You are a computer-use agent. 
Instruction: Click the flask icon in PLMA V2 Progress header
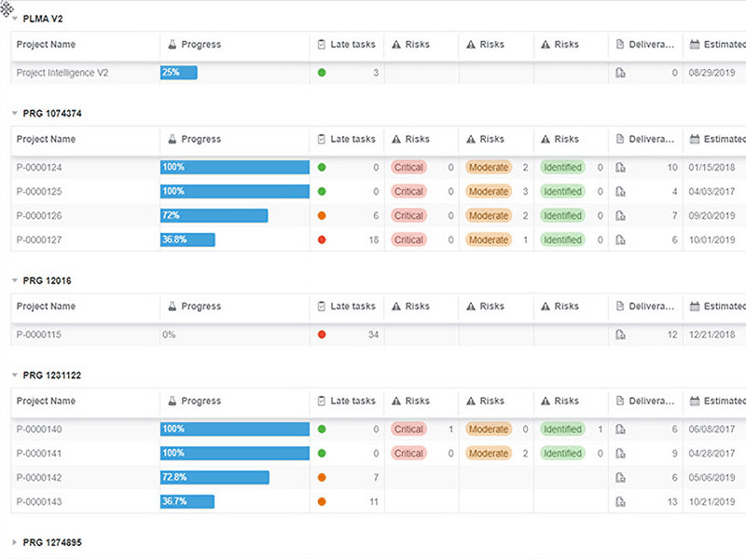click(x=173, y=45)
